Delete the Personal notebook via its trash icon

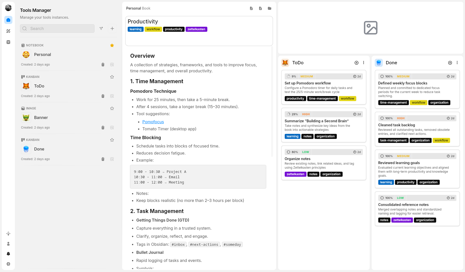pos(103,65)
